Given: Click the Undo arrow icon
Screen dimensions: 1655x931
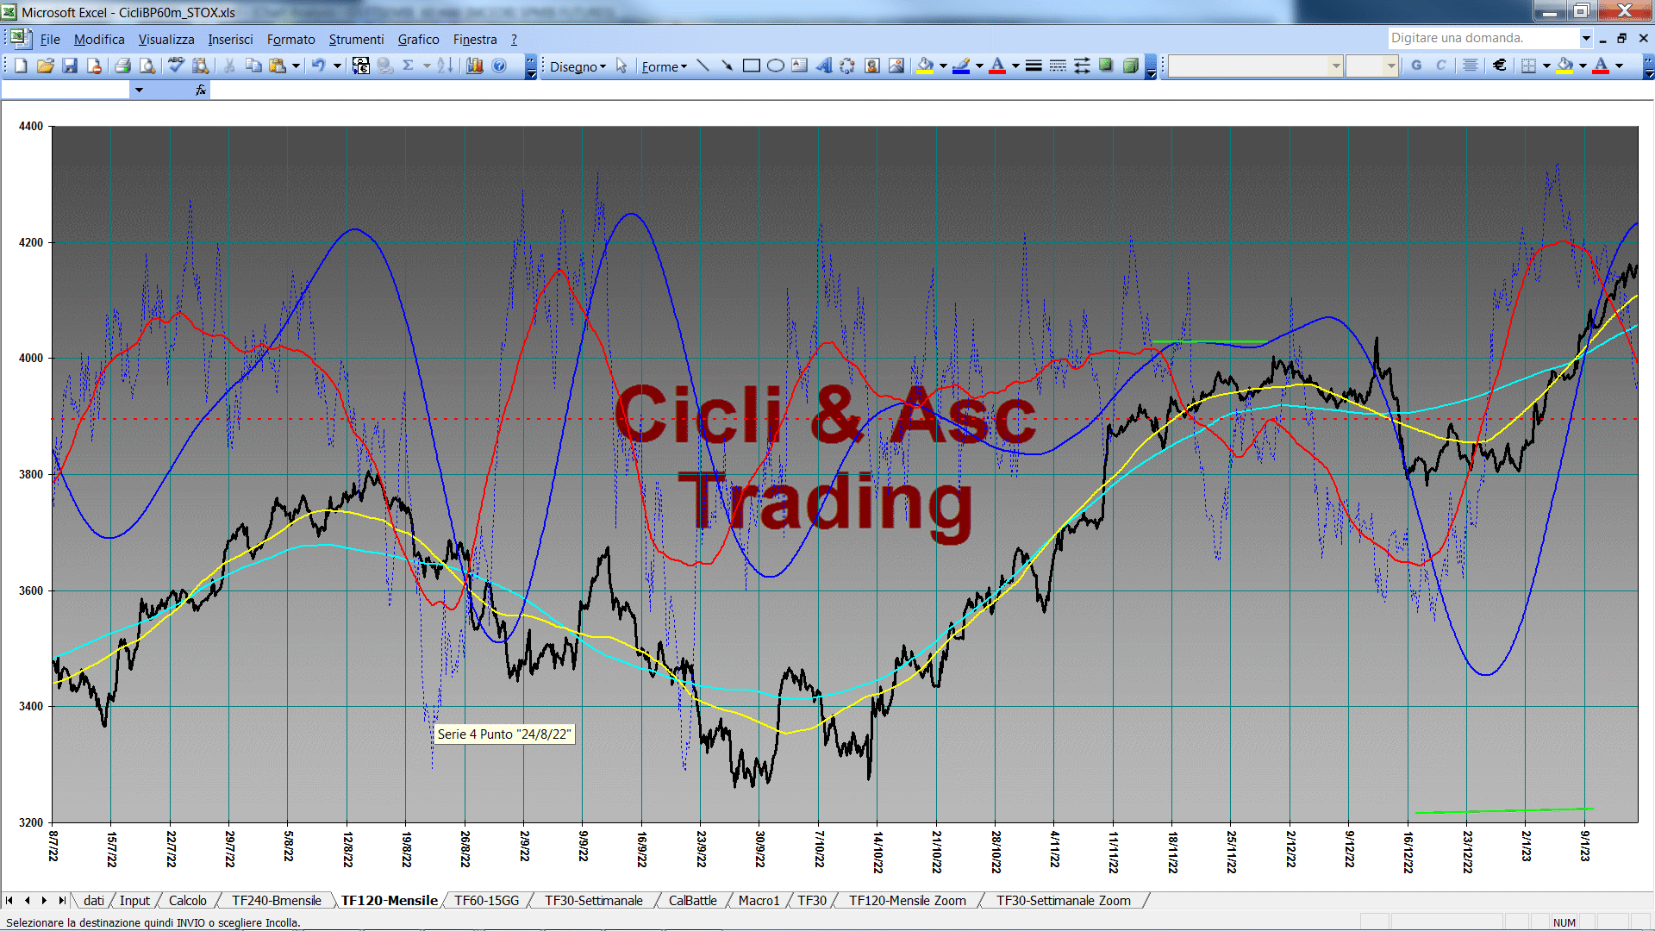Looking at the screenshot, I should (319, 66).
